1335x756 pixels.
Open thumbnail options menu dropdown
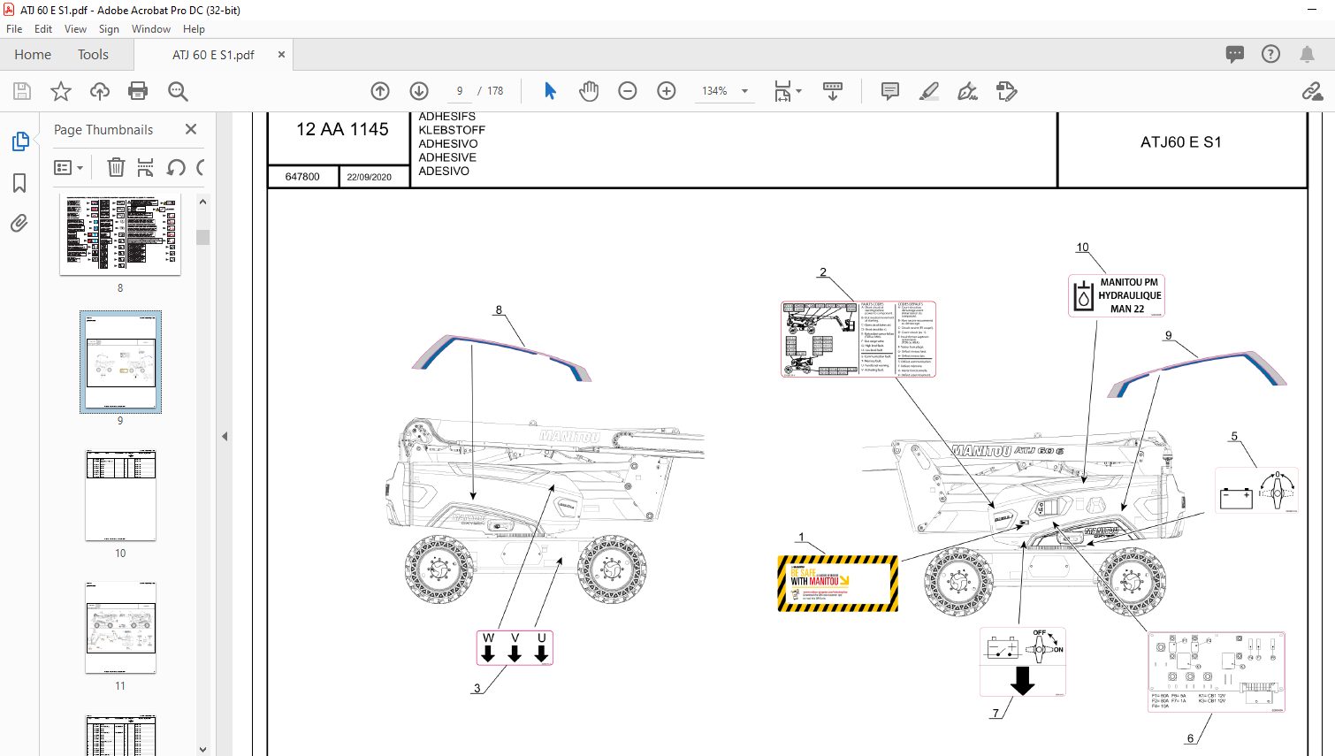coord(69,167)
